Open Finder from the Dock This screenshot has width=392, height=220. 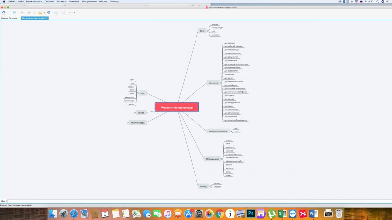[53, 214]
